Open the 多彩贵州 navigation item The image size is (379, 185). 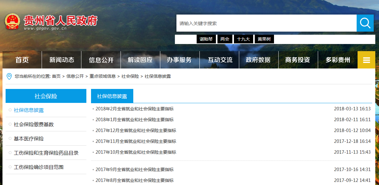coord(338,60)
